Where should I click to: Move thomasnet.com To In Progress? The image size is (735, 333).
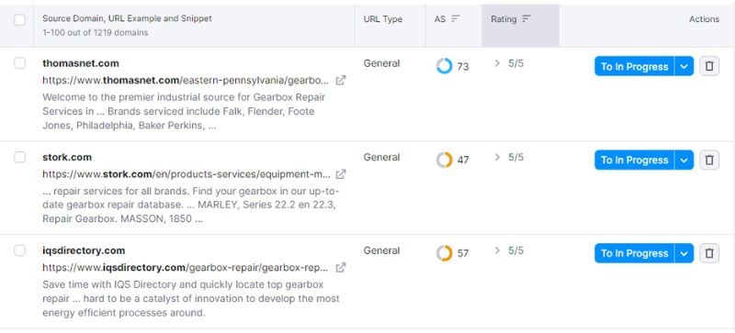[x=634, y=66]
